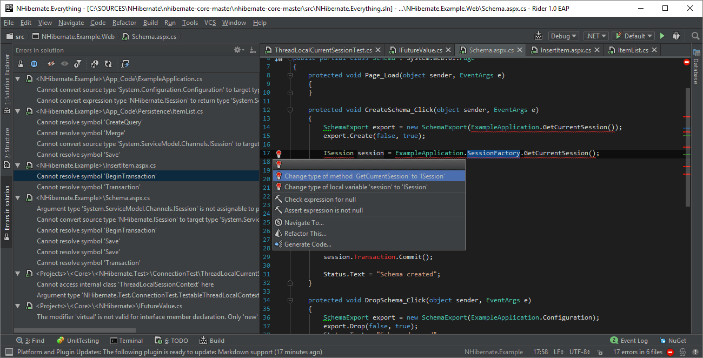Toggle the errors filter funnel icon

pyautogui.click(x=78, y=64)
